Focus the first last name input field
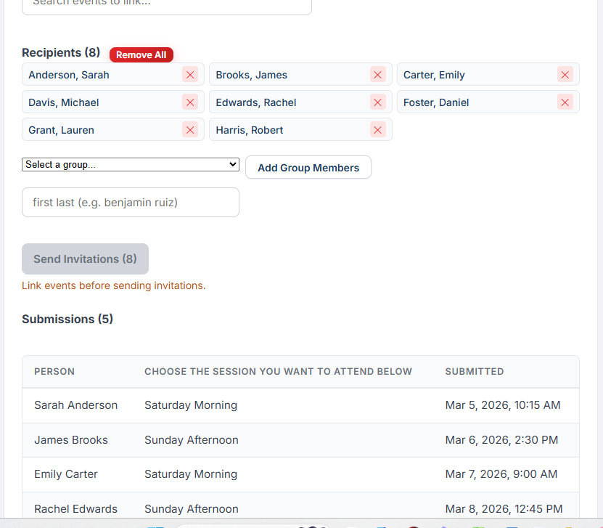The width and height of the screenshot is (603, 528). pyautogui.click(x=131, y=203)
